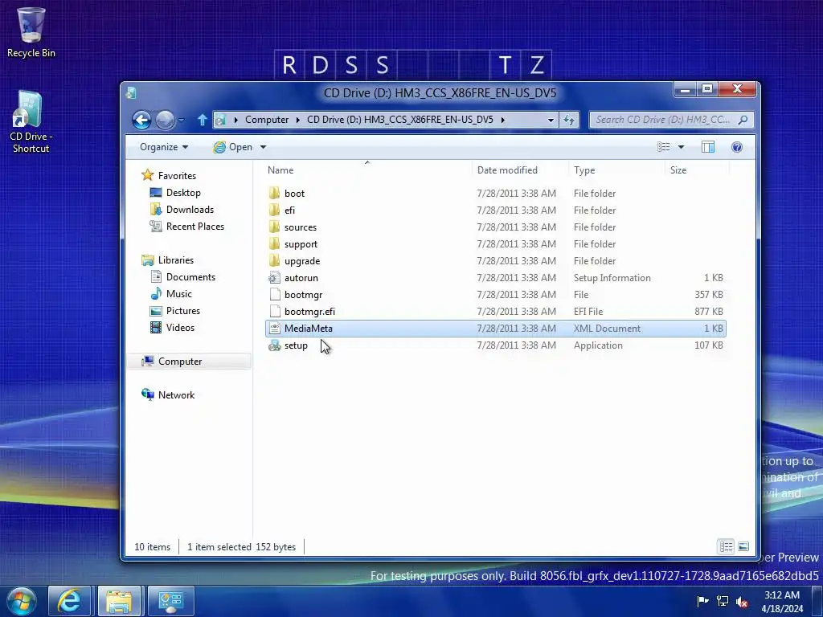The height and width of the screenshot is (617, 823).
Task: Go to Desktop in Favorites
Action: [183, 193]
